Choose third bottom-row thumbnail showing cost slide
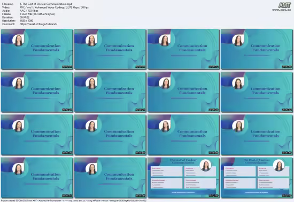The width and height of the screenshot is (294, 202). [183, 177]
